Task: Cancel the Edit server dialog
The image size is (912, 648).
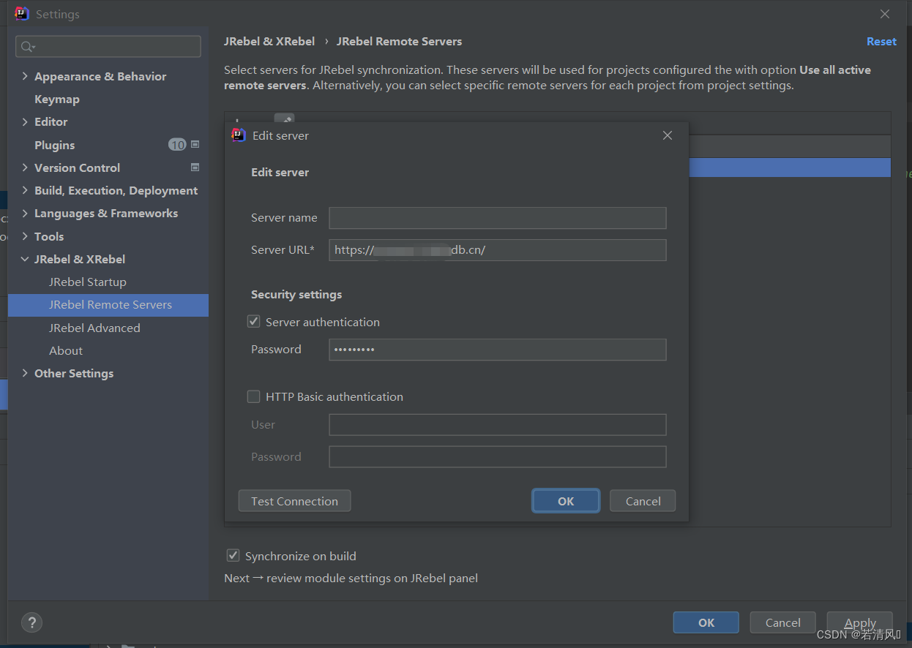Action: 643,501
